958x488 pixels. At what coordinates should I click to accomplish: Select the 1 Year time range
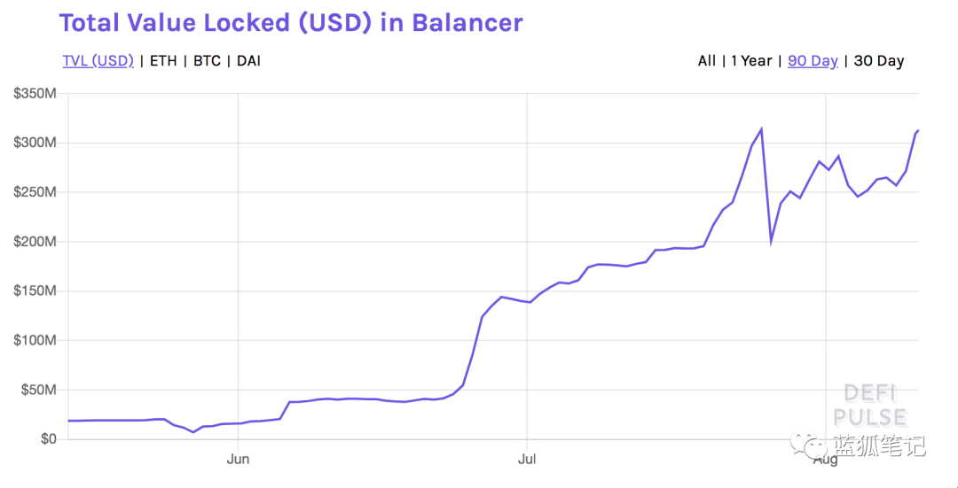click(751, 61)
